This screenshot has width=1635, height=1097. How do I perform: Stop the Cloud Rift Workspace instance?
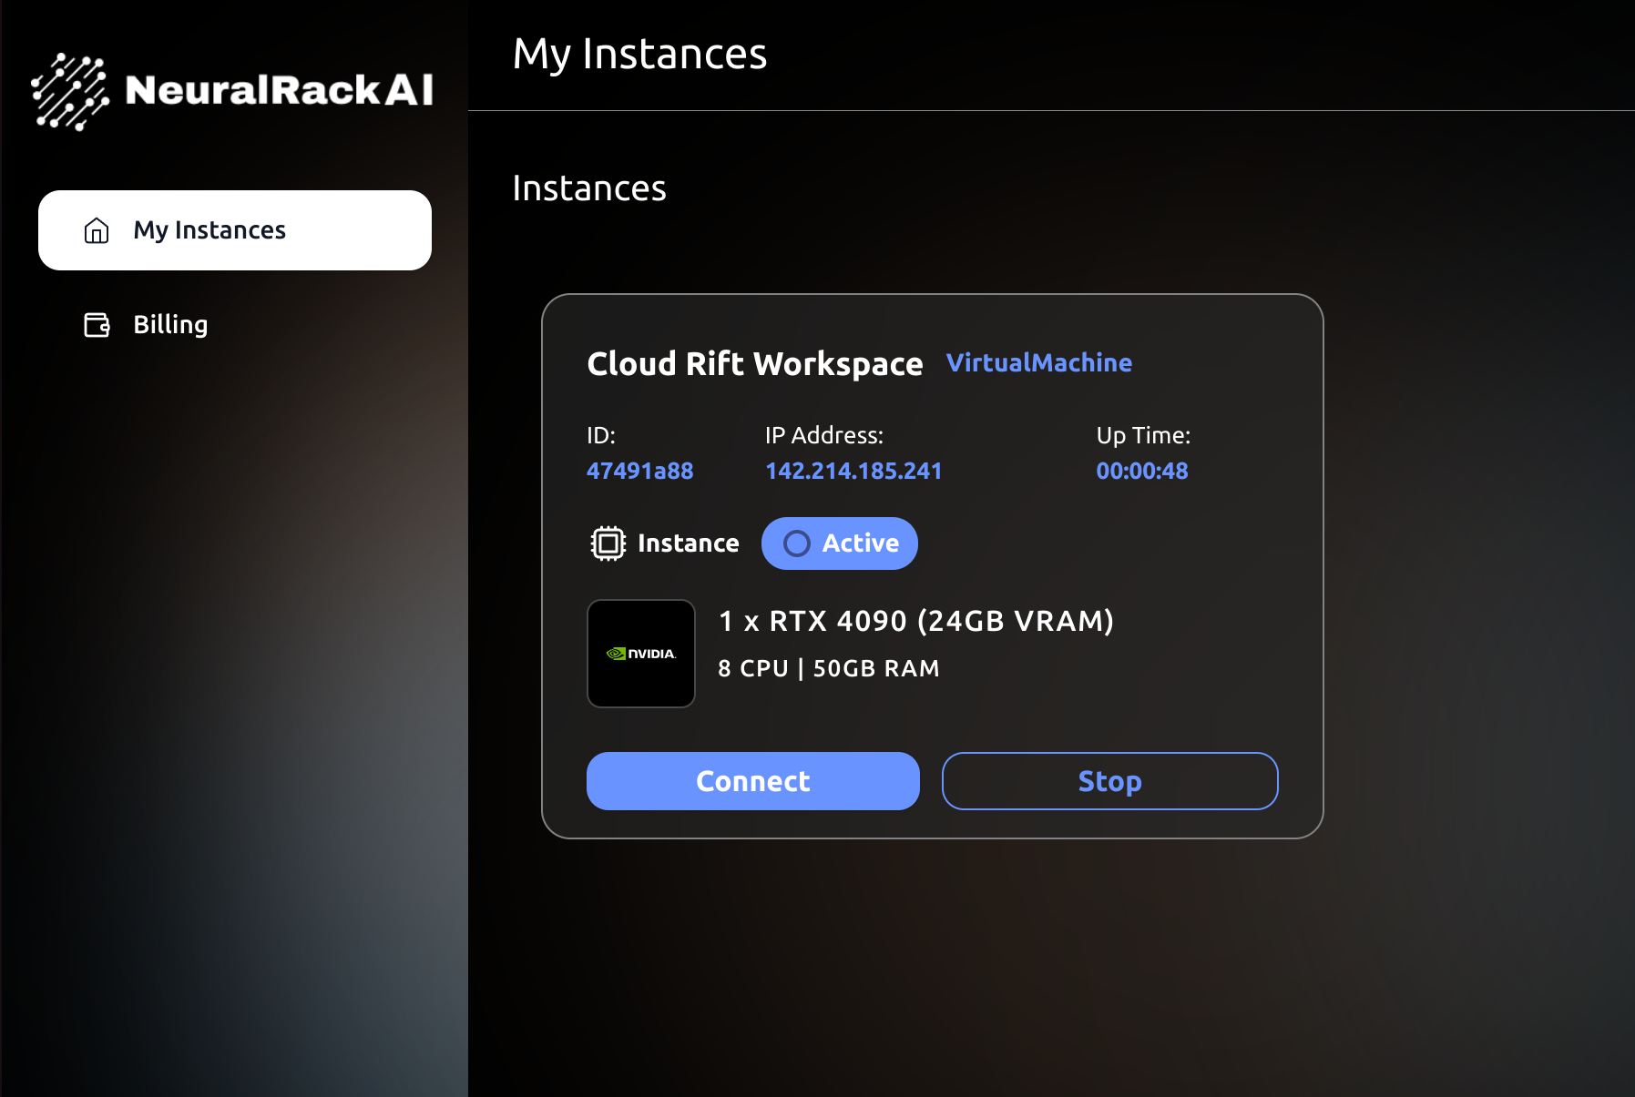click(1109, 781)
